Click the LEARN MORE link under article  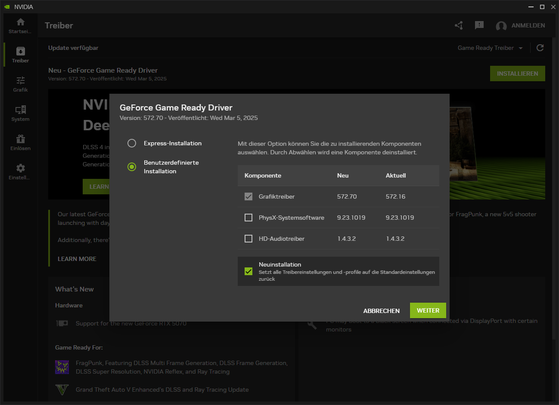[x=77, y=259]
